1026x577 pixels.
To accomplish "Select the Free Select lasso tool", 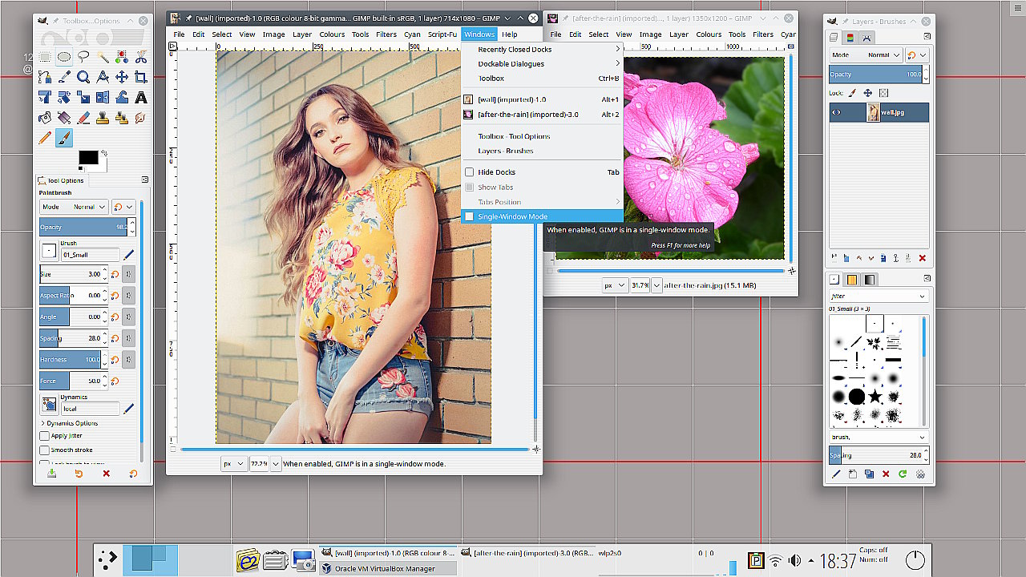I will click(83, 57).
